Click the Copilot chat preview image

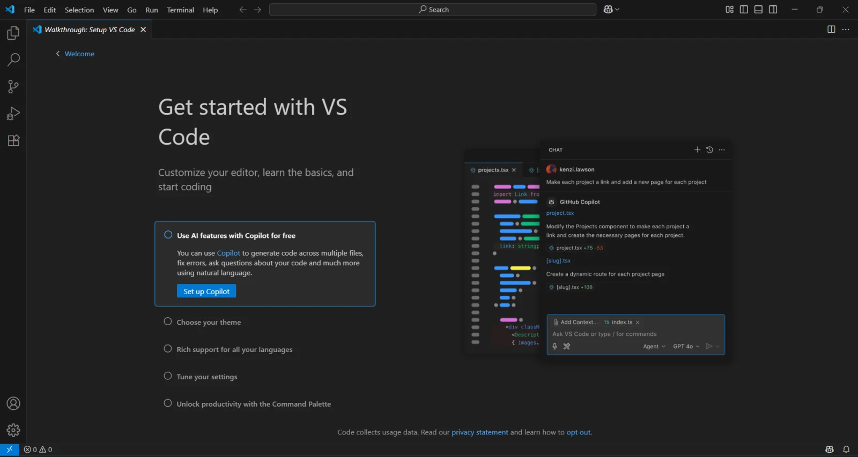click(x=597, y=252)
